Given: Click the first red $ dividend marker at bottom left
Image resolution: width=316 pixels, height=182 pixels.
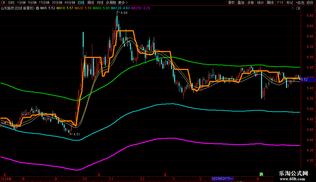Looking at the screenshot, I should (4, 174).
